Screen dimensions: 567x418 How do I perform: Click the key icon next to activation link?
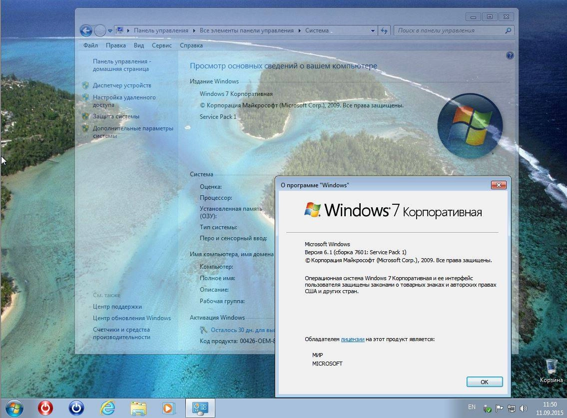204,330
